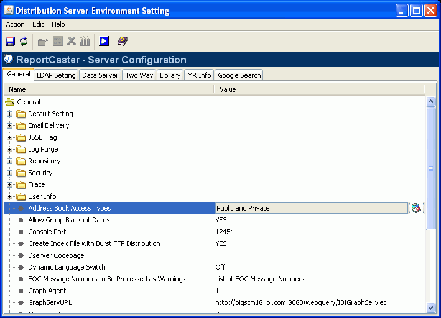Click the edit icon beside Public and Private
Viewport: 441px width, 318px height.
[416, 208]
